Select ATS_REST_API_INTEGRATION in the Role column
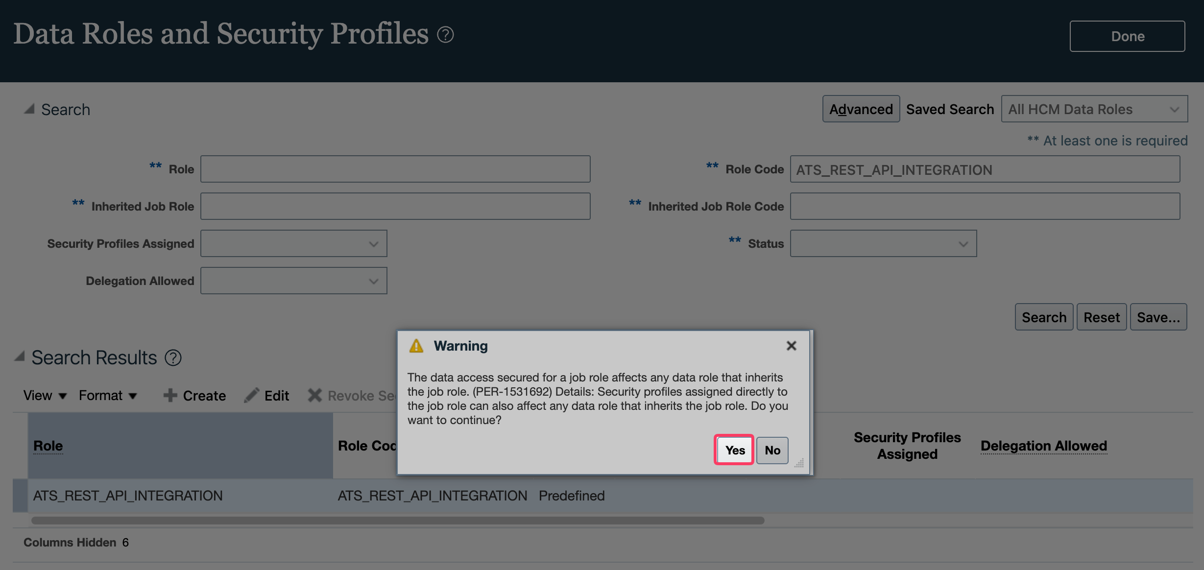The width and height of the screenshot is (1204, 570). 128,496
